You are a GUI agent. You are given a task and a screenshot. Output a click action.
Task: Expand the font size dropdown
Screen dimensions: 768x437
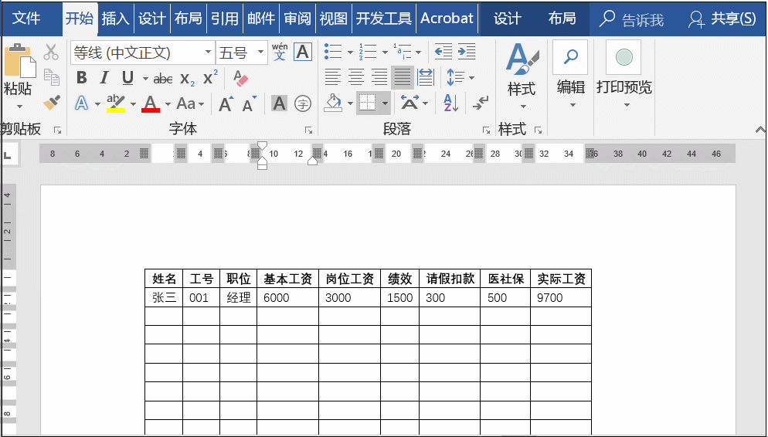click(260, 52)
